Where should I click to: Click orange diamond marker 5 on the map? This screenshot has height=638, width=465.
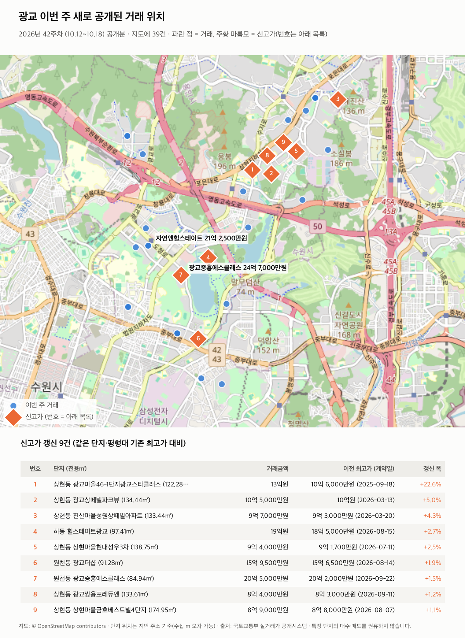(x=296, y=151)
